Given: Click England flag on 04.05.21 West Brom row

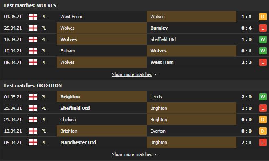Looking at the screenshot, I should [33, 17].
